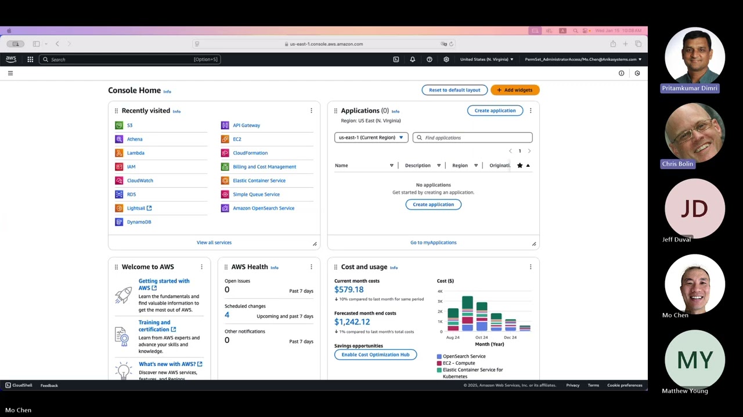Image resolution: width=743 pixels, height=417 pixels.
Task: Click the Add widgets button
Action: coord(515,90)
